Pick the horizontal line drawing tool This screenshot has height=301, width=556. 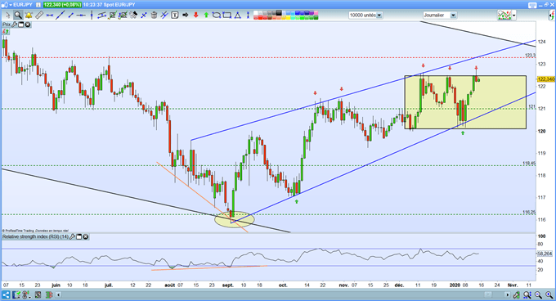tap(50, 16)
